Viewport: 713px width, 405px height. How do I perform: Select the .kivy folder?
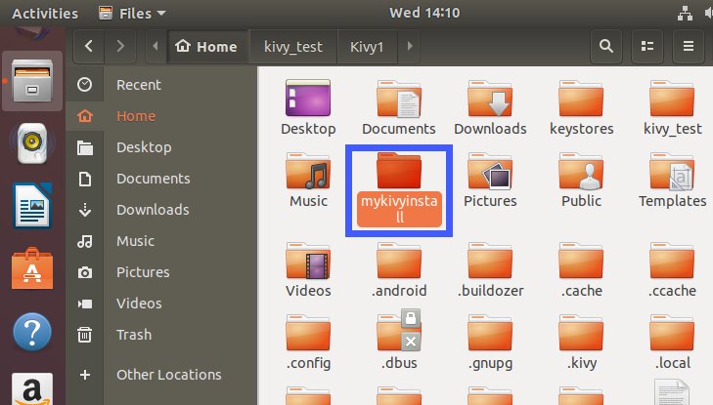click(581, 342)
